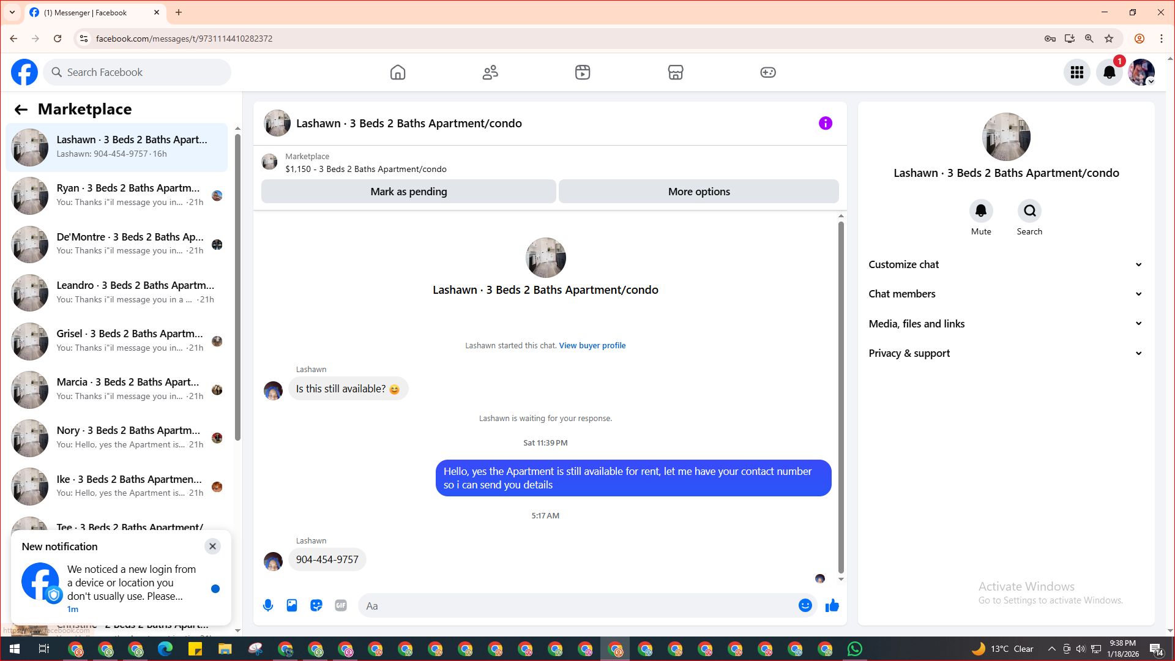Image resolution: width=1175 pixels, height=661 pixels.
Task: Click the chat messages vertical scrollbar
Action: (x=841, y=398)
